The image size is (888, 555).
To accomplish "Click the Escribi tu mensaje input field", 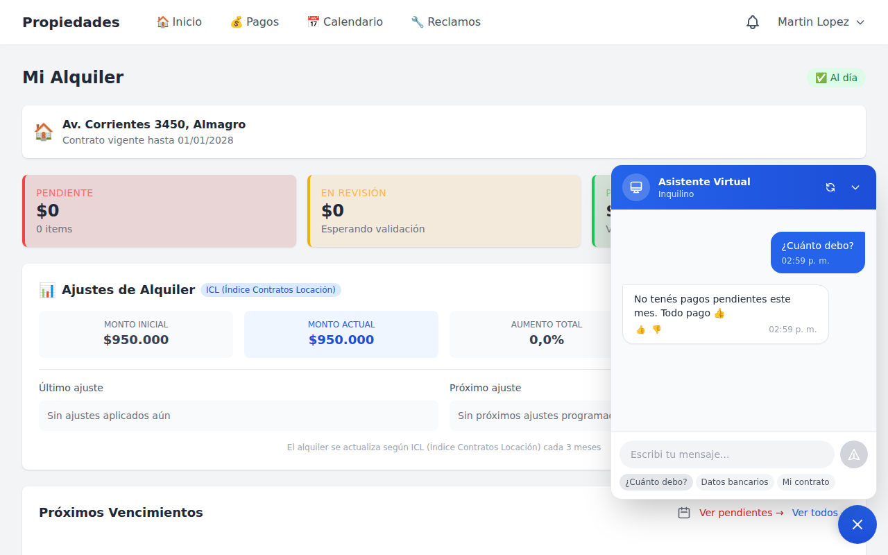I will point(726,454).
